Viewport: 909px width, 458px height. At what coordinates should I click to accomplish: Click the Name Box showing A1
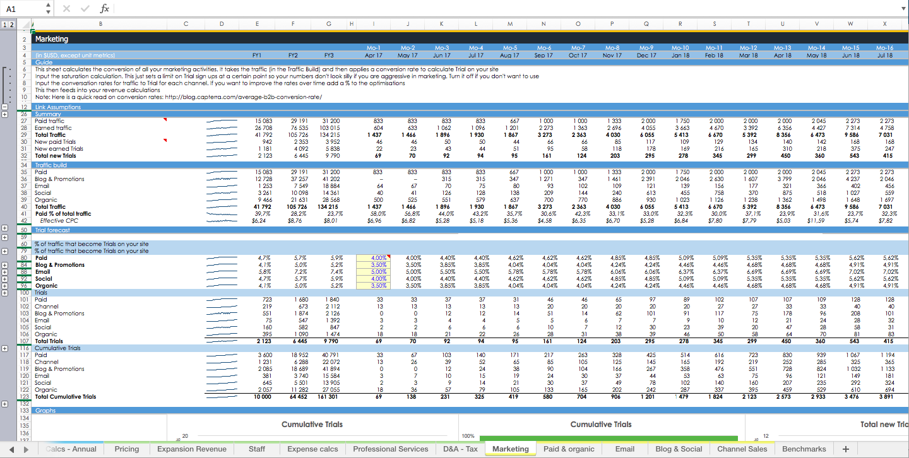[x=23, y=9]
